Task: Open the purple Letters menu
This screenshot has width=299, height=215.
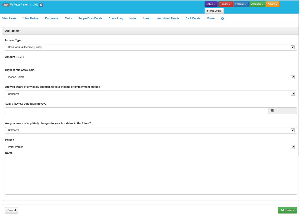Action: point(211,4)
